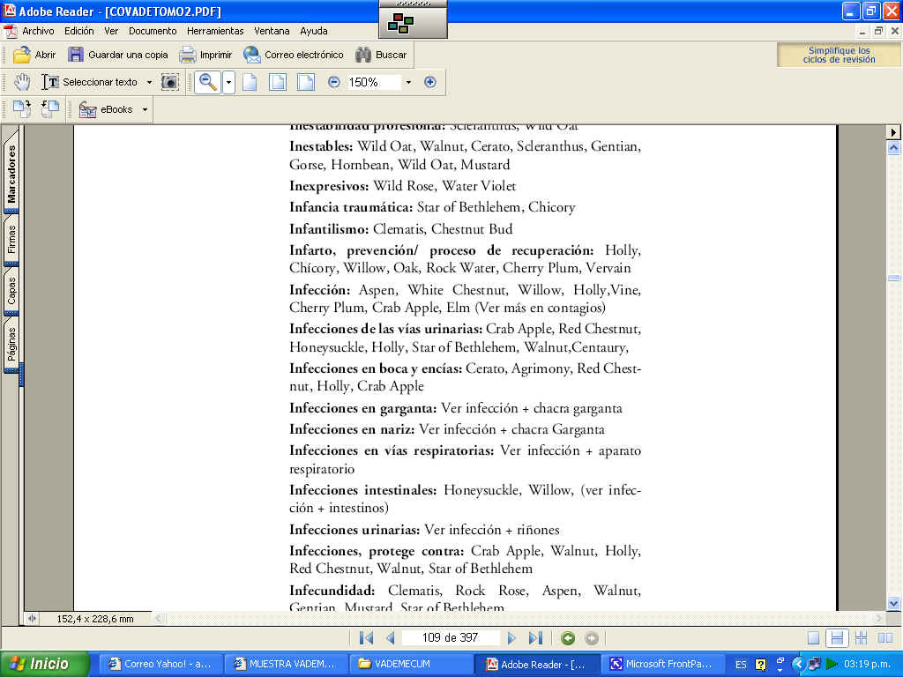Click the right-pointing pane arrow above scrollbar
This screenshot has width=903, height=677.
tap(893, 132)
